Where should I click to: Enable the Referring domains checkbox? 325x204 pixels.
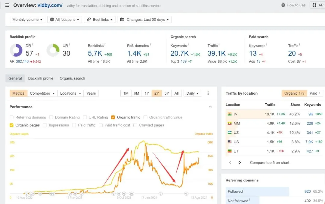pos(12,117)
